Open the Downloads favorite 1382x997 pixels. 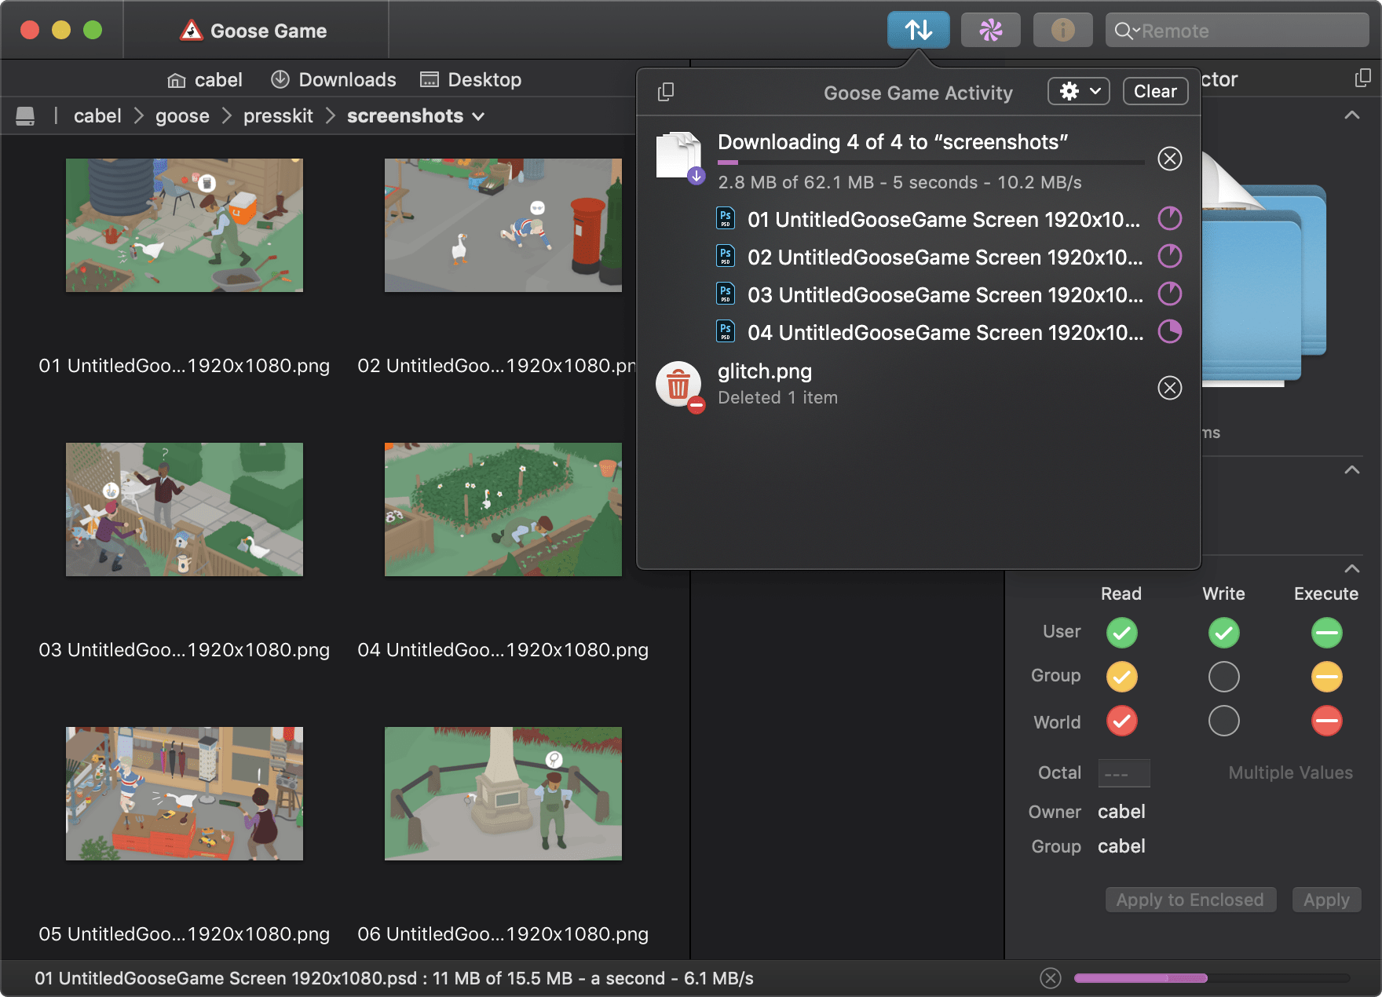(x=333, y=80)
